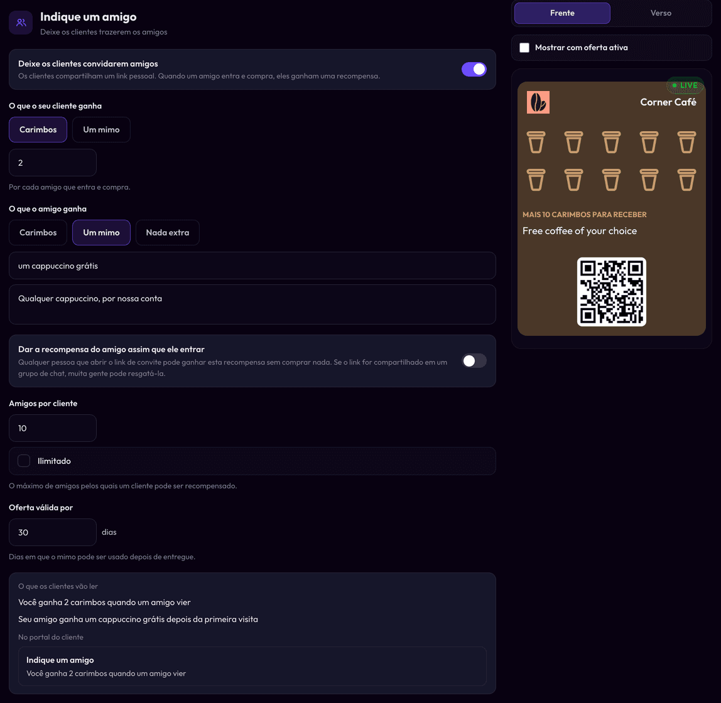Viewport: 721px width, 703px height.
Task: Click the um cappuccino grátis title field
Action: coord(252,266)
